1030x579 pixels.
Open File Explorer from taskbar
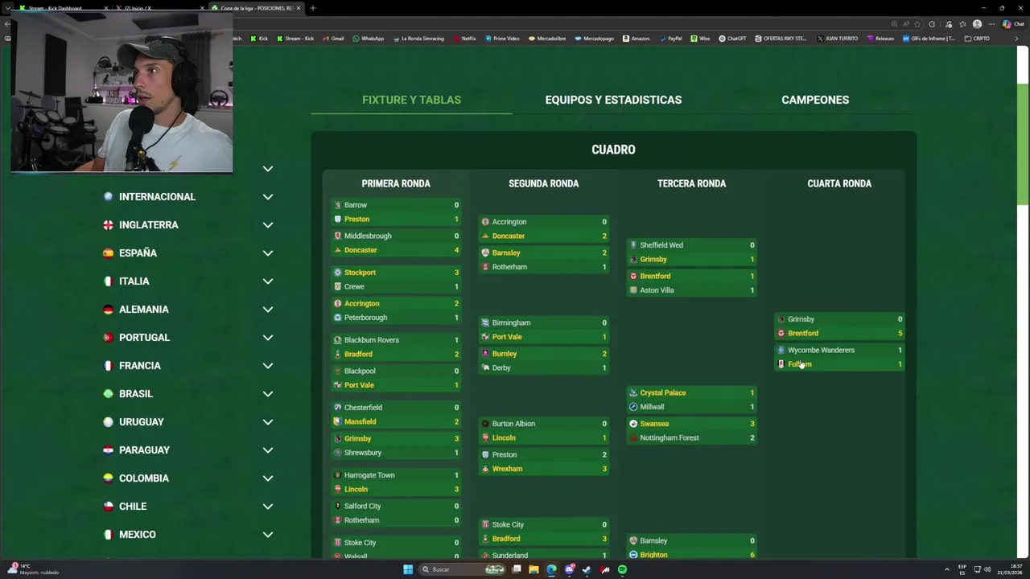click(x=534, y=569)
